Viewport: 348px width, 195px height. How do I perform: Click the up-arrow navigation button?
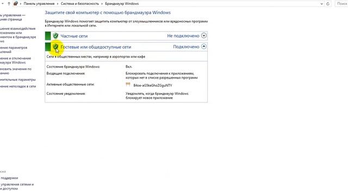[9, 4]
